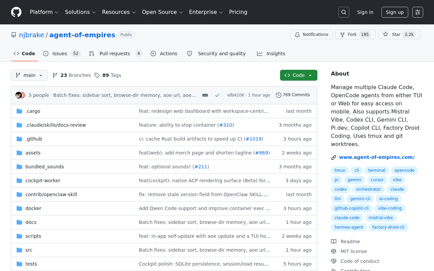Click the Pricing link
Image resolution: width=434 pixels, height=271 pixels.
pos(238,12)
